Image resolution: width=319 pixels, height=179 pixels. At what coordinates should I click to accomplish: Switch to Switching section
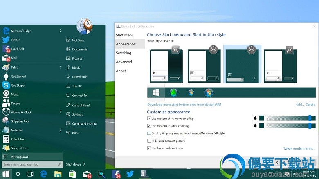click(124, 53)
